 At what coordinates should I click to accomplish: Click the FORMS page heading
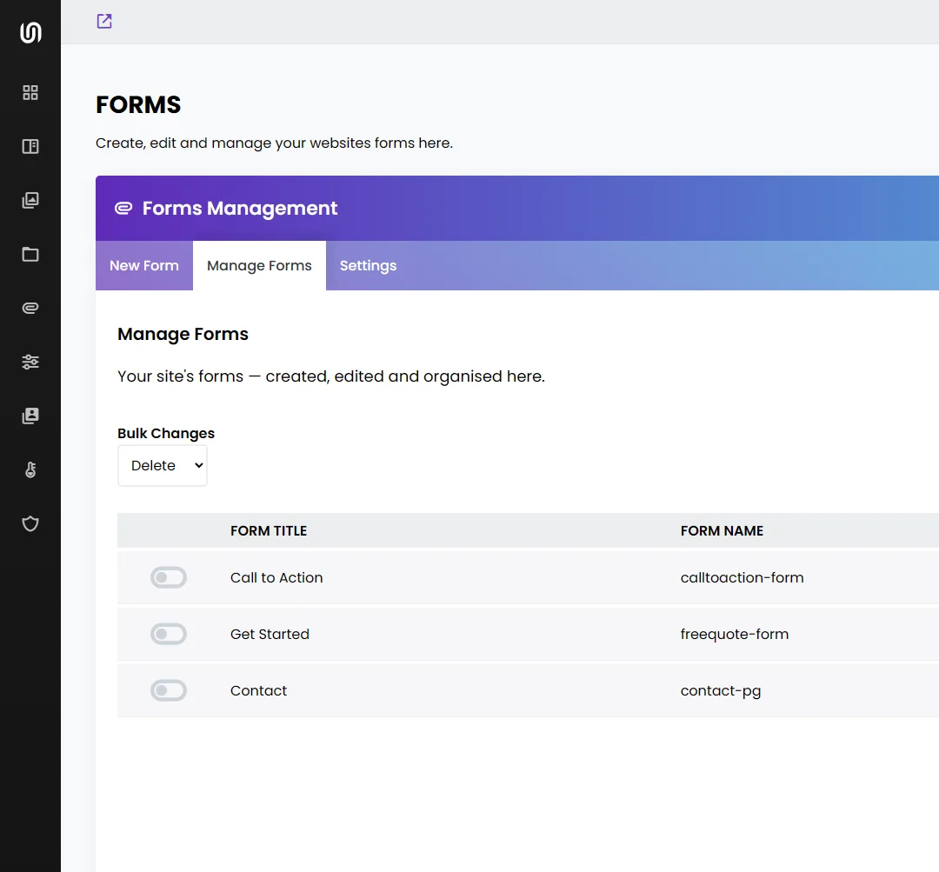coord(138,105)
